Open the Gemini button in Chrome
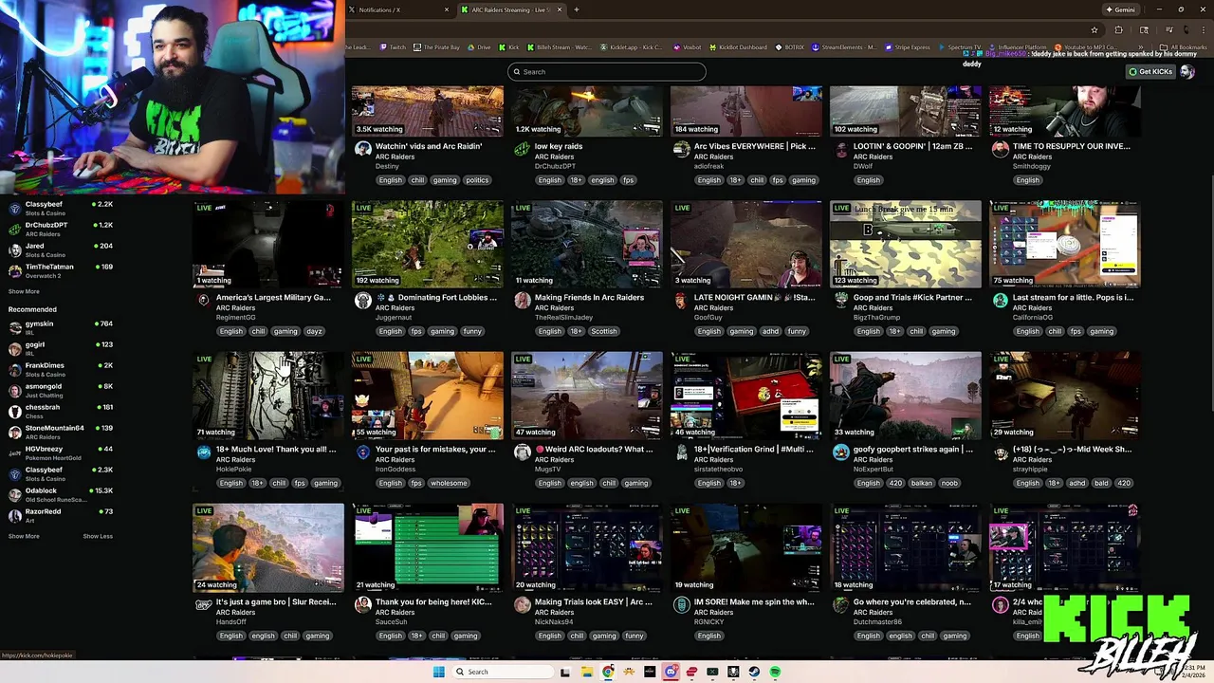The image size is (1214, 683). (1120, 9)
